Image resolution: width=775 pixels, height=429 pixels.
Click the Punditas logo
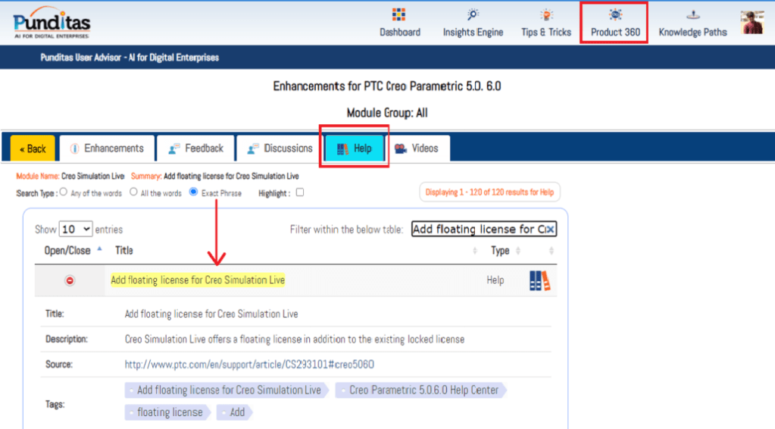(52, 22)
